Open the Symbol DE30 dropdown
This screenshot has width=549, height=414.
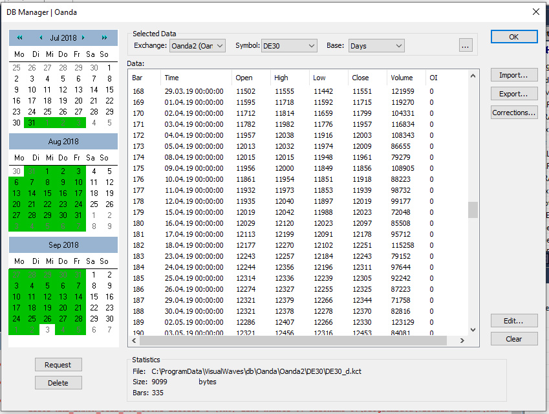(x=289, y=46)
